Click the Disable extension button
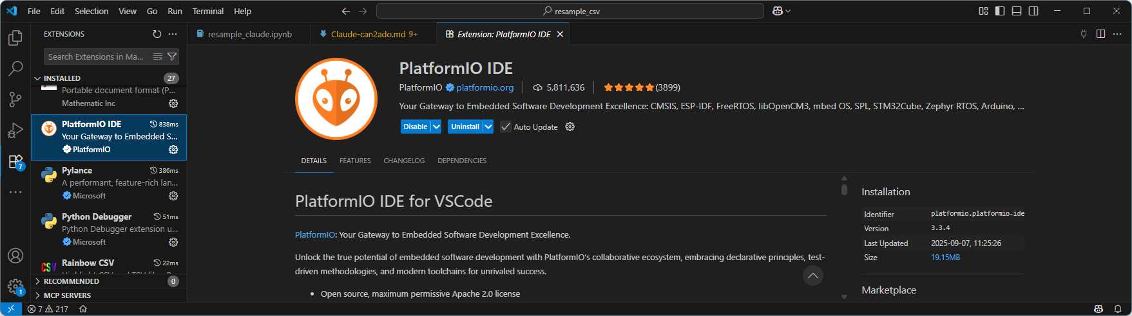Screen dimensions: 1132x316 pyautogui.click(x=416, y=127)
